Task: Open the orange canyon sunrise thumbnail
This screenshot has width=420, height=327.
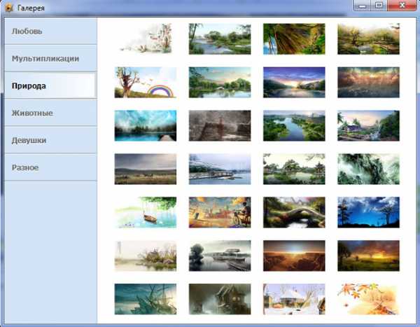Action: coord(294,256)
